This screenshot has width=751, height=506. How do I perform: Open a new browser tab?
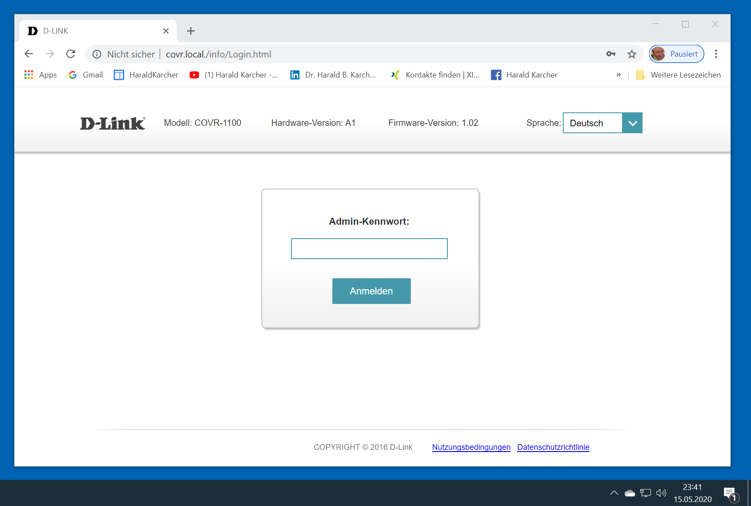pos(191,31)
